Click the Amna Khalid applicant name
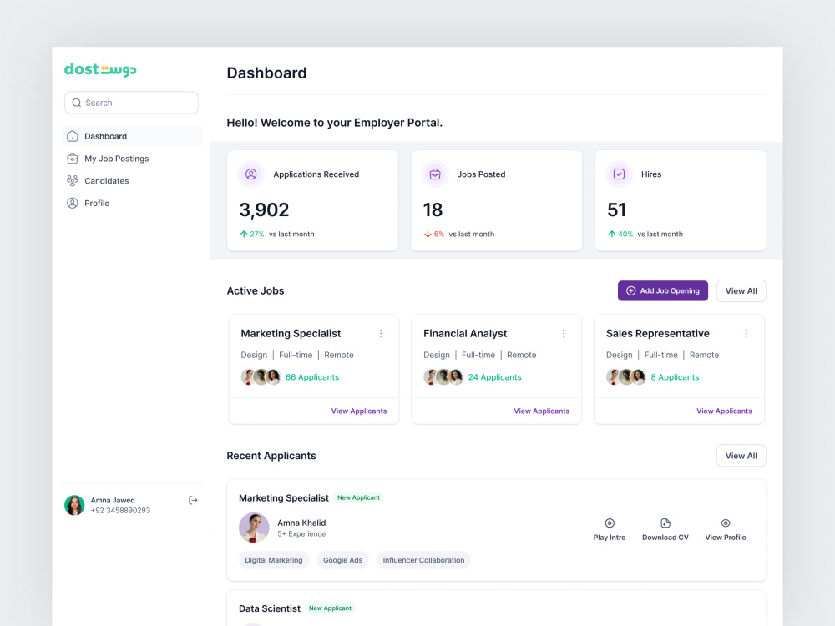 pos(301,523)
